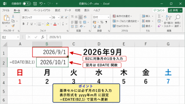
Task: Open 条件付き書式 menu
Action: tap(122, 16)
